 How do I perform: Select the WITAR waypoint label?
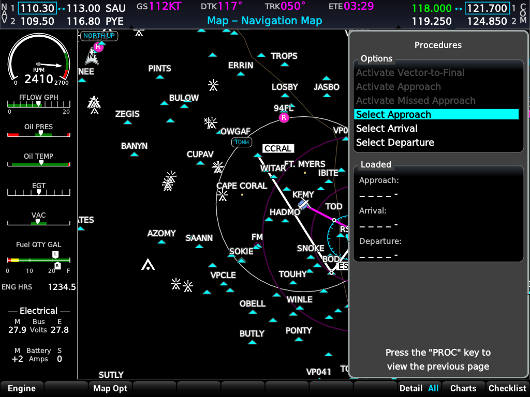(273, 168)
